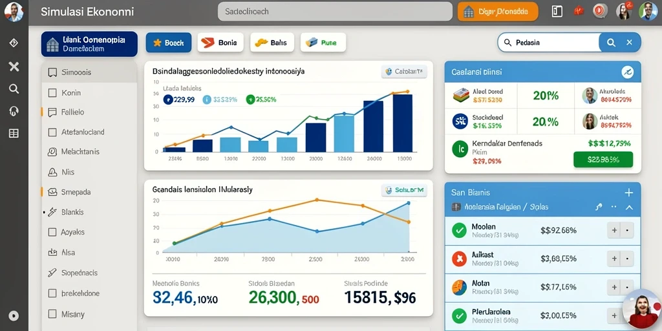Click the green $ button under Kerndakar Denfenads
The width and height of the screenshot is (662, 331).
(603, 160)
